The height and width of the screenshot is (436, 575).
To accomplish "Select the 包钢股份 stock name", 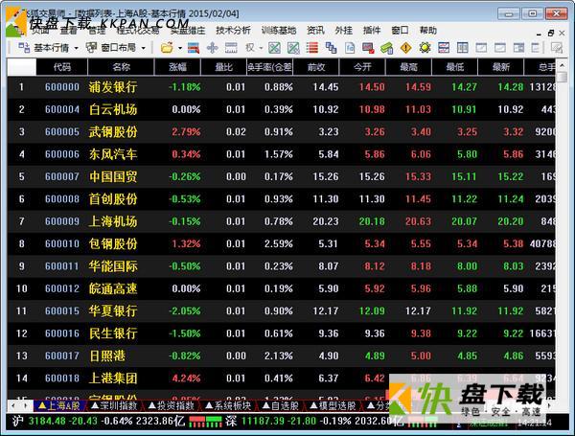I will click(x=113, y=243).
